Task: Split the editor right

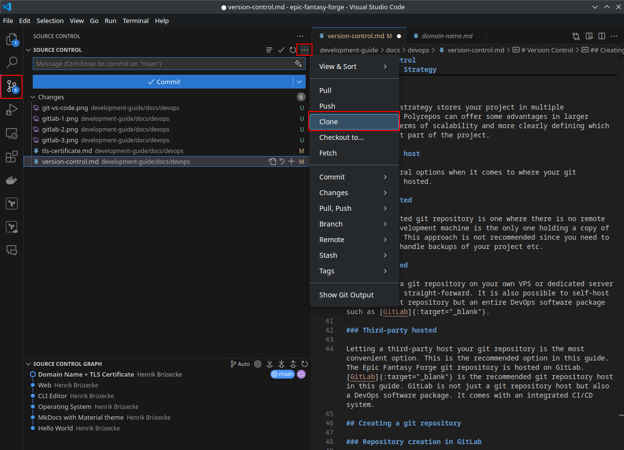Action: [x=602, y=36]
